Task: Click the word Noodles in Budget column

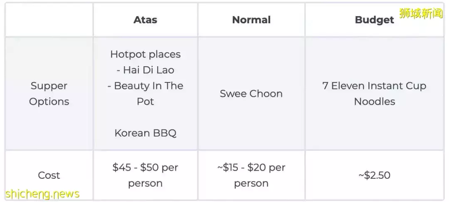Action: 374,101
